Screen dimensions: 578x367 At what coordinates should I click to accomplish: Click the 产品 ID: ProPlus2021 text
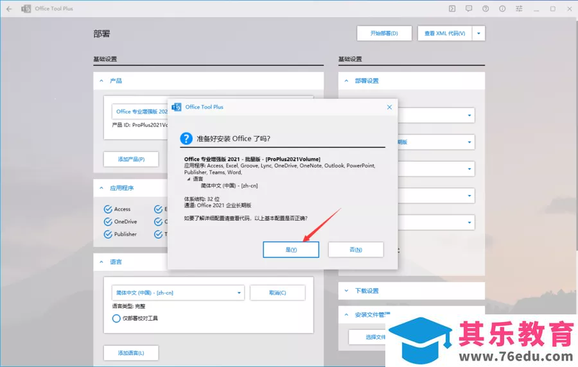(140, 124)
